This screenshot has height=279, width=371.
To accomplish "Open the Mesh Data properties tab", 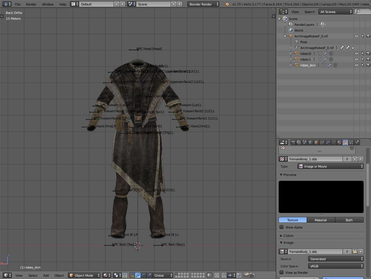I will point(334,142).
